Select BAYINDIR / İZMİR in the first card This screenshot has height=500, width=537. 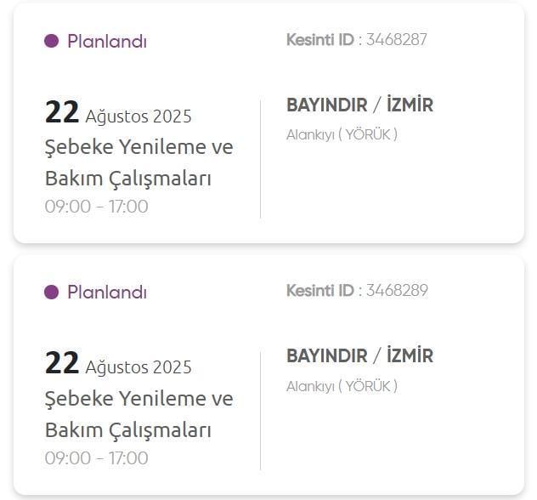click(x=359, y=105)
